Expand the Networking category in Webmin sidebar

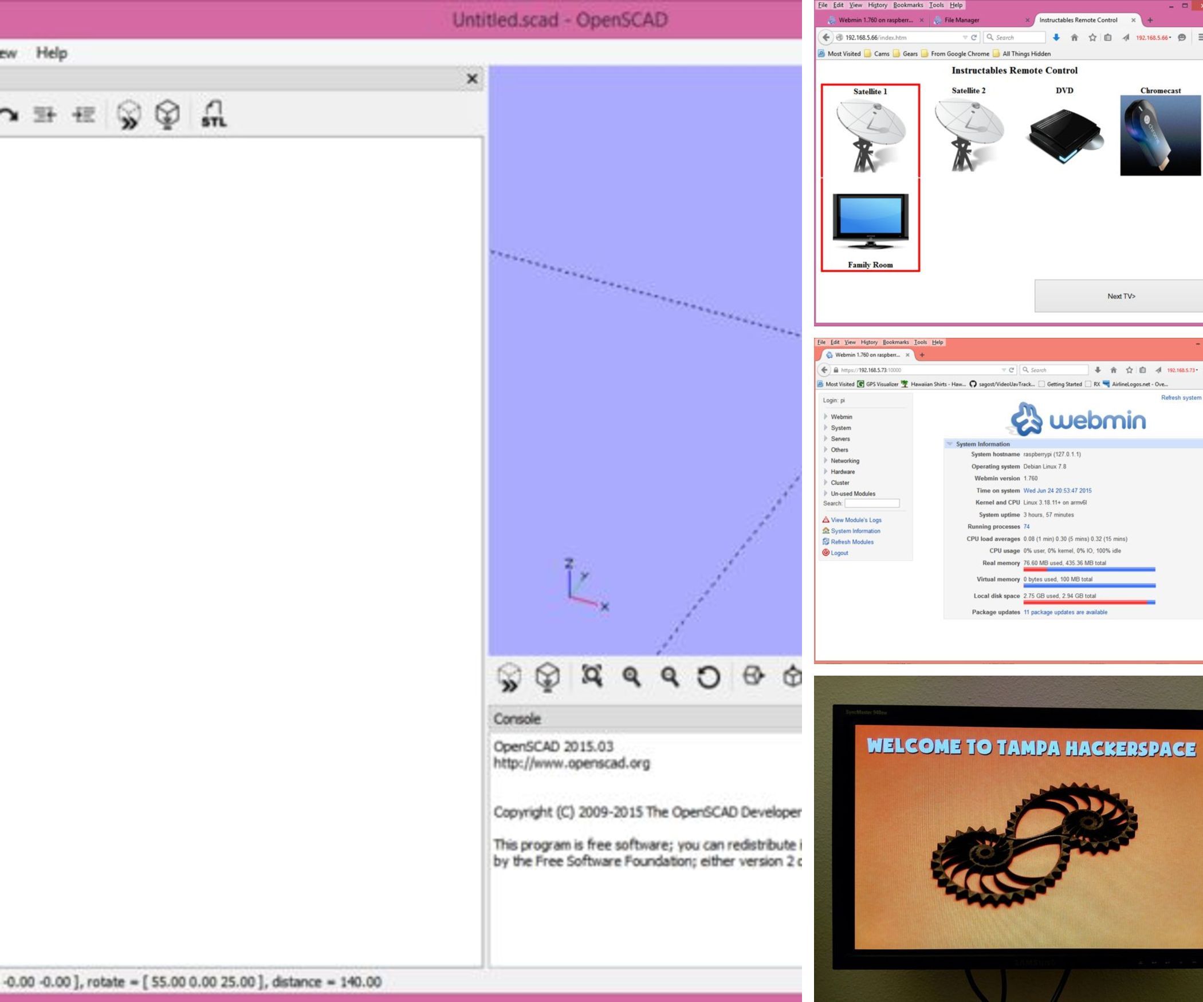tap(844, 461)
